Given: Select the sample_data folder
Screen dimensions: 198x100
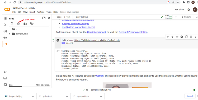Looking at the screenshot, I should coord(22,34).
